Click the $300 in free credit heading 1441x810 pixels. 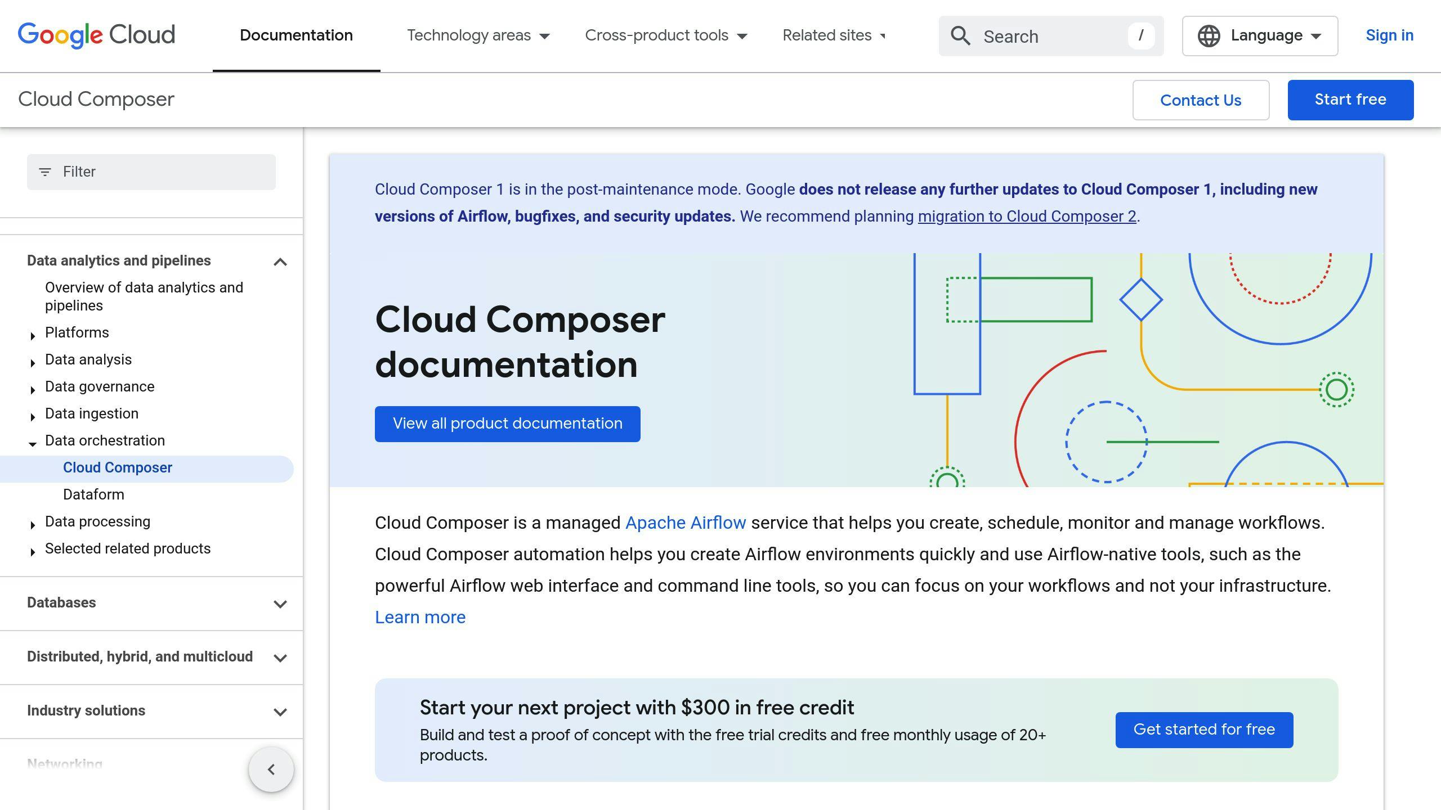pyautogui.click(x=637, y=708)
